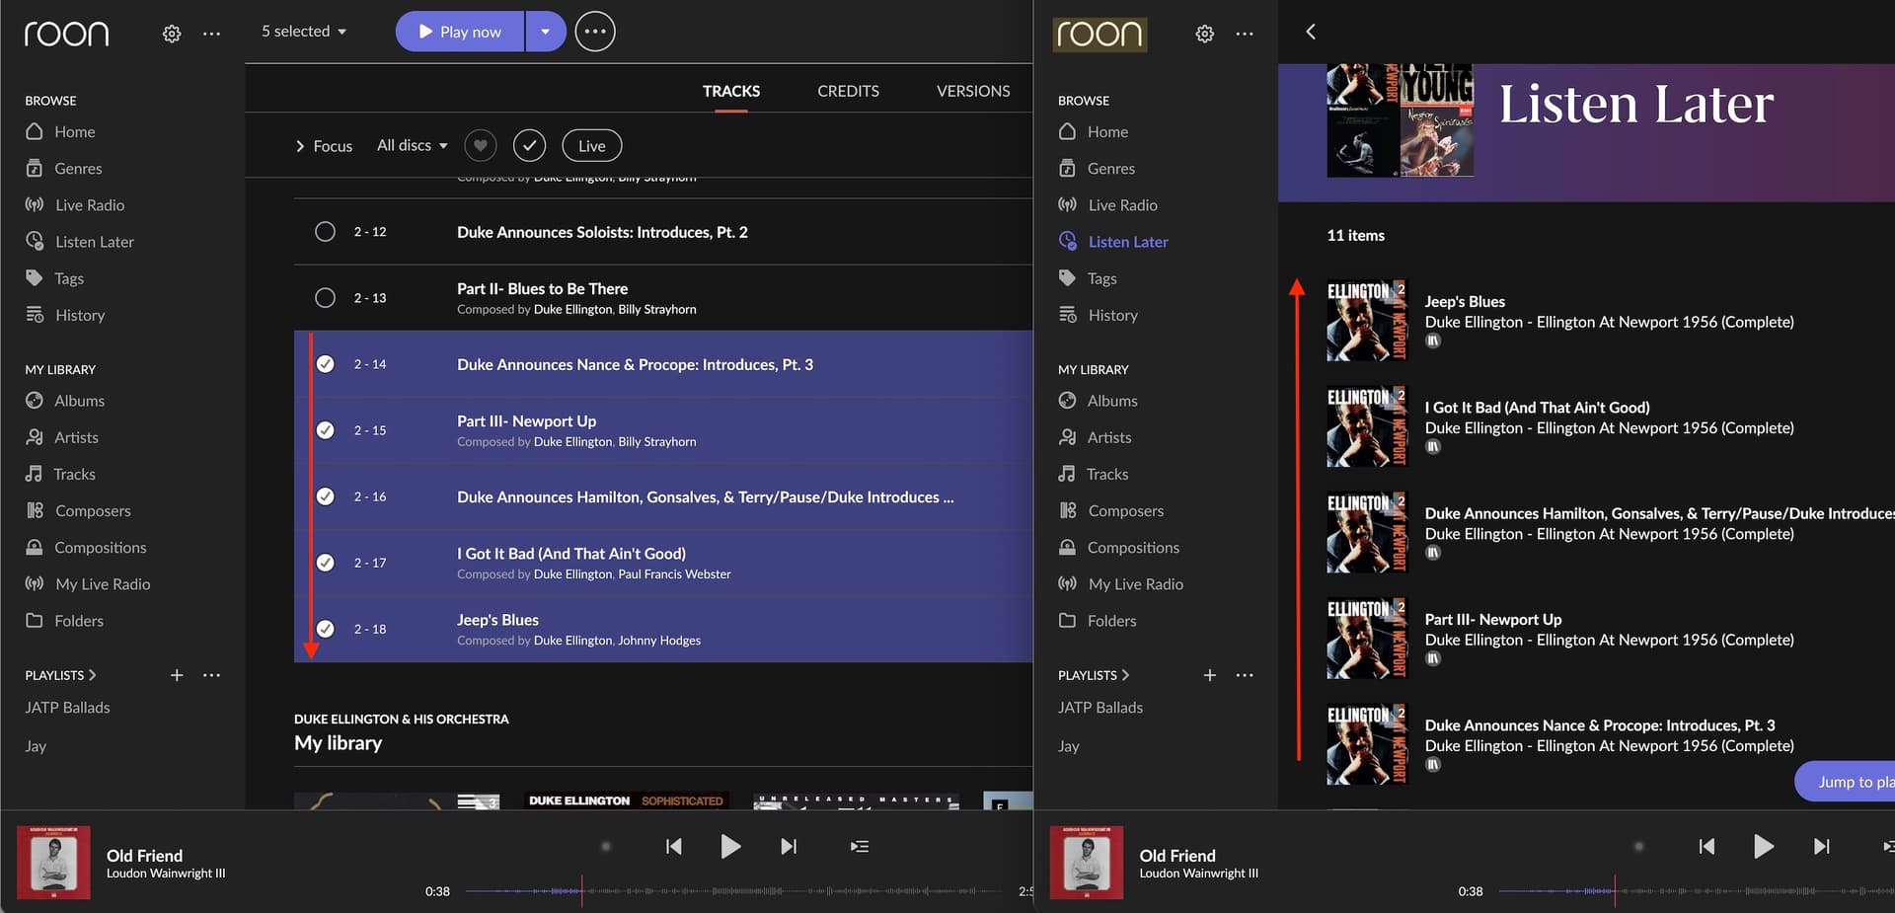Seek in the left window waveform bar
The image size is (1895, 913).
point(734,891)
